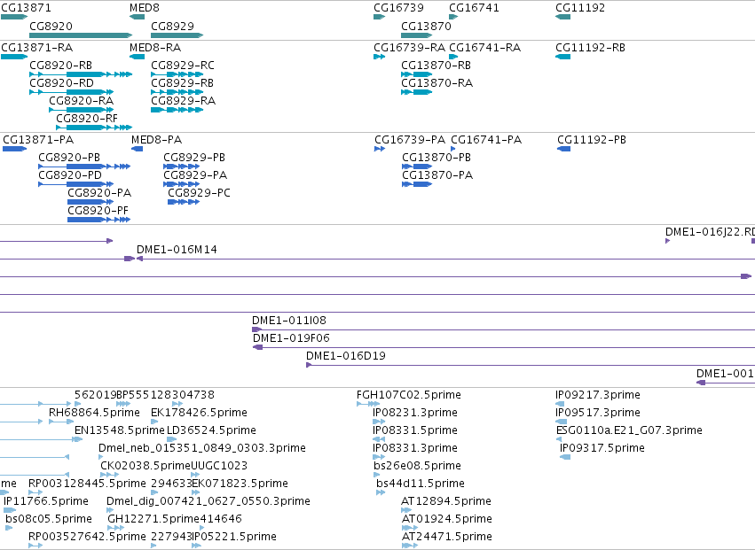Open protein CG13871-PA
755x550 pixels.
[x=38, y=140]
